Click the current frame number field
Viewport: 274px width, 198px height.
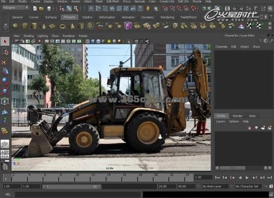pos(203,177)
